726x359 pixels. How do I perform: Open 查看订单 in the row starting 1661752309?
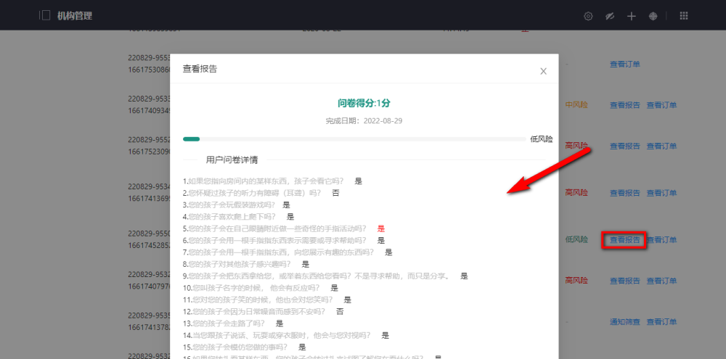(661, 146)
